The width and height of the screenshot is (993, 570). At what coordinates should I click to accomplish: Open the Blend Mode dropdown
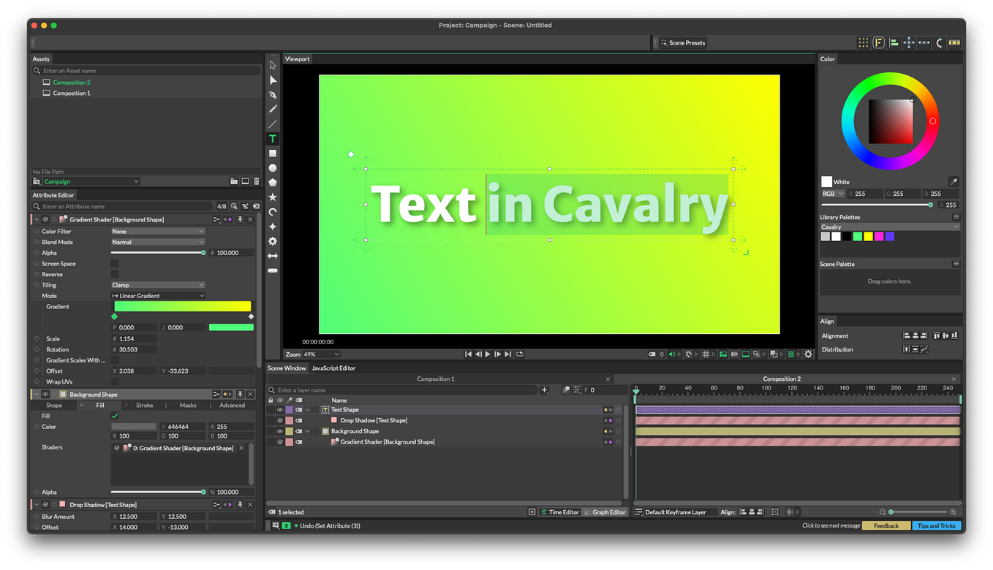[x=158, y=242]
